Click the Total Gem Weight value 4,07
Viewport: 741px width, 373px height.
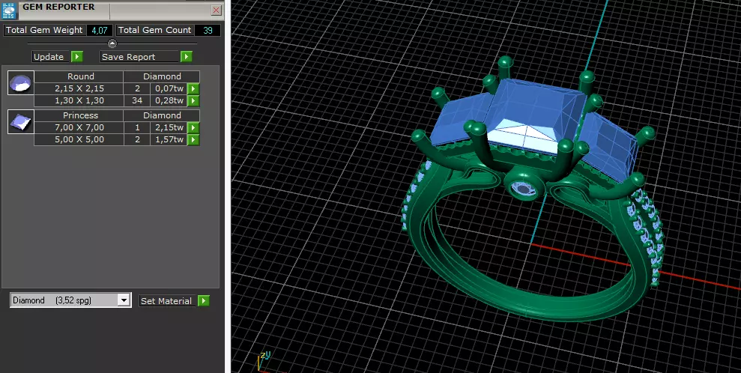(100, 30)
